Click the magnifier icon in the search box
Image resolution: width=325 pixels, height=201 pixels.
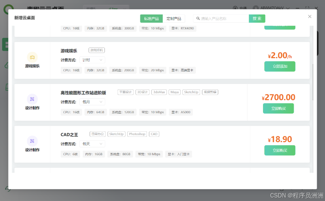[x=198, y=19]
